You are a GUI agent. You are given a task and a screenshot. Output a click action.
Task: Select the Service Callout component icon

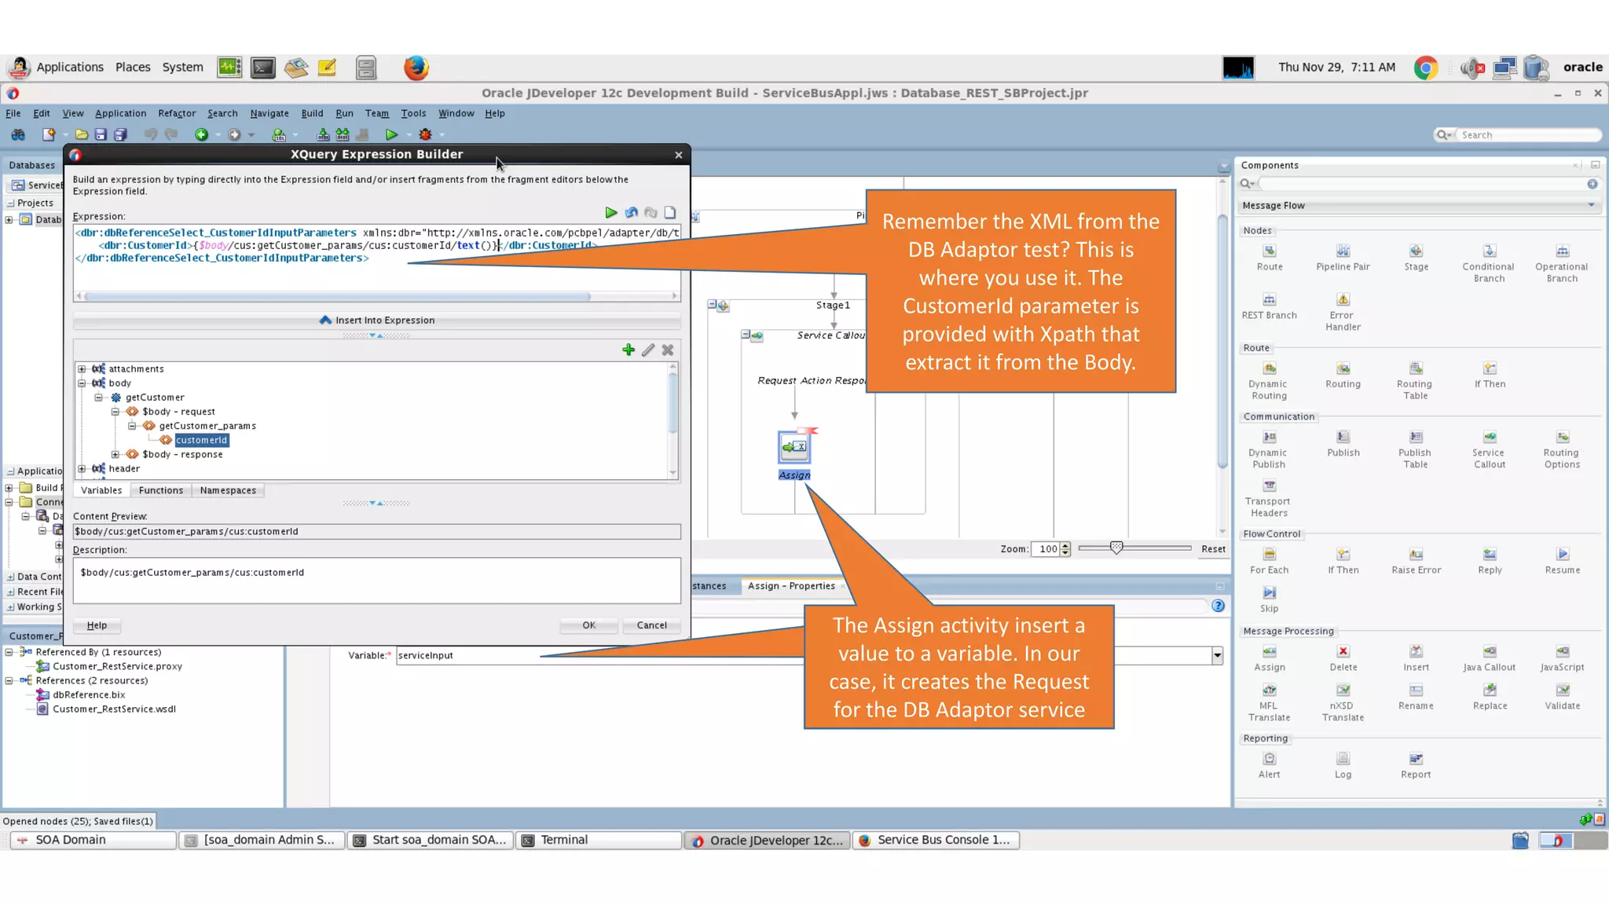[x=1489, y=438]
